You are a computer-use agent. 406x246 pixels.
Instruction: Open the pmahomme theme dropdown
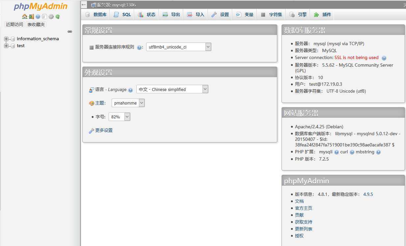128,103
